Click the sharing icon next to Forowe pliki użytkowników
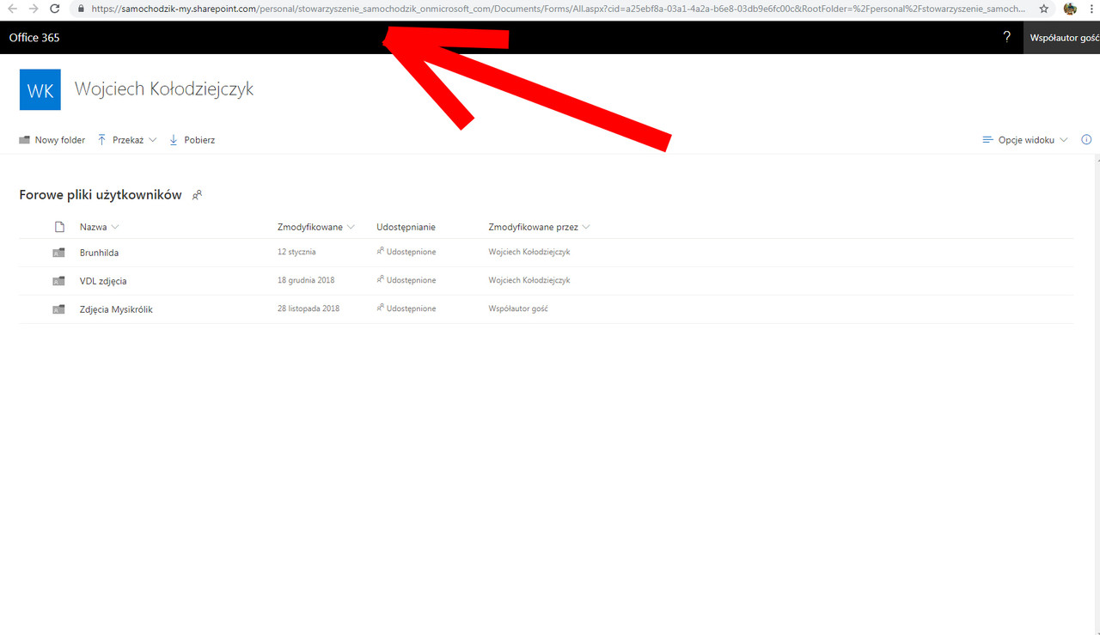Viewport: 1100px width, 635px height. click(197, 195)
